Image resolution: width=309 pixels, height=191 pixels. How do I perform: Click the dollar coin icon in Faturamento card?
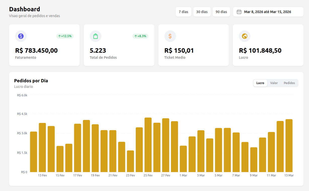pyautogui.click(x=21, y=36)
